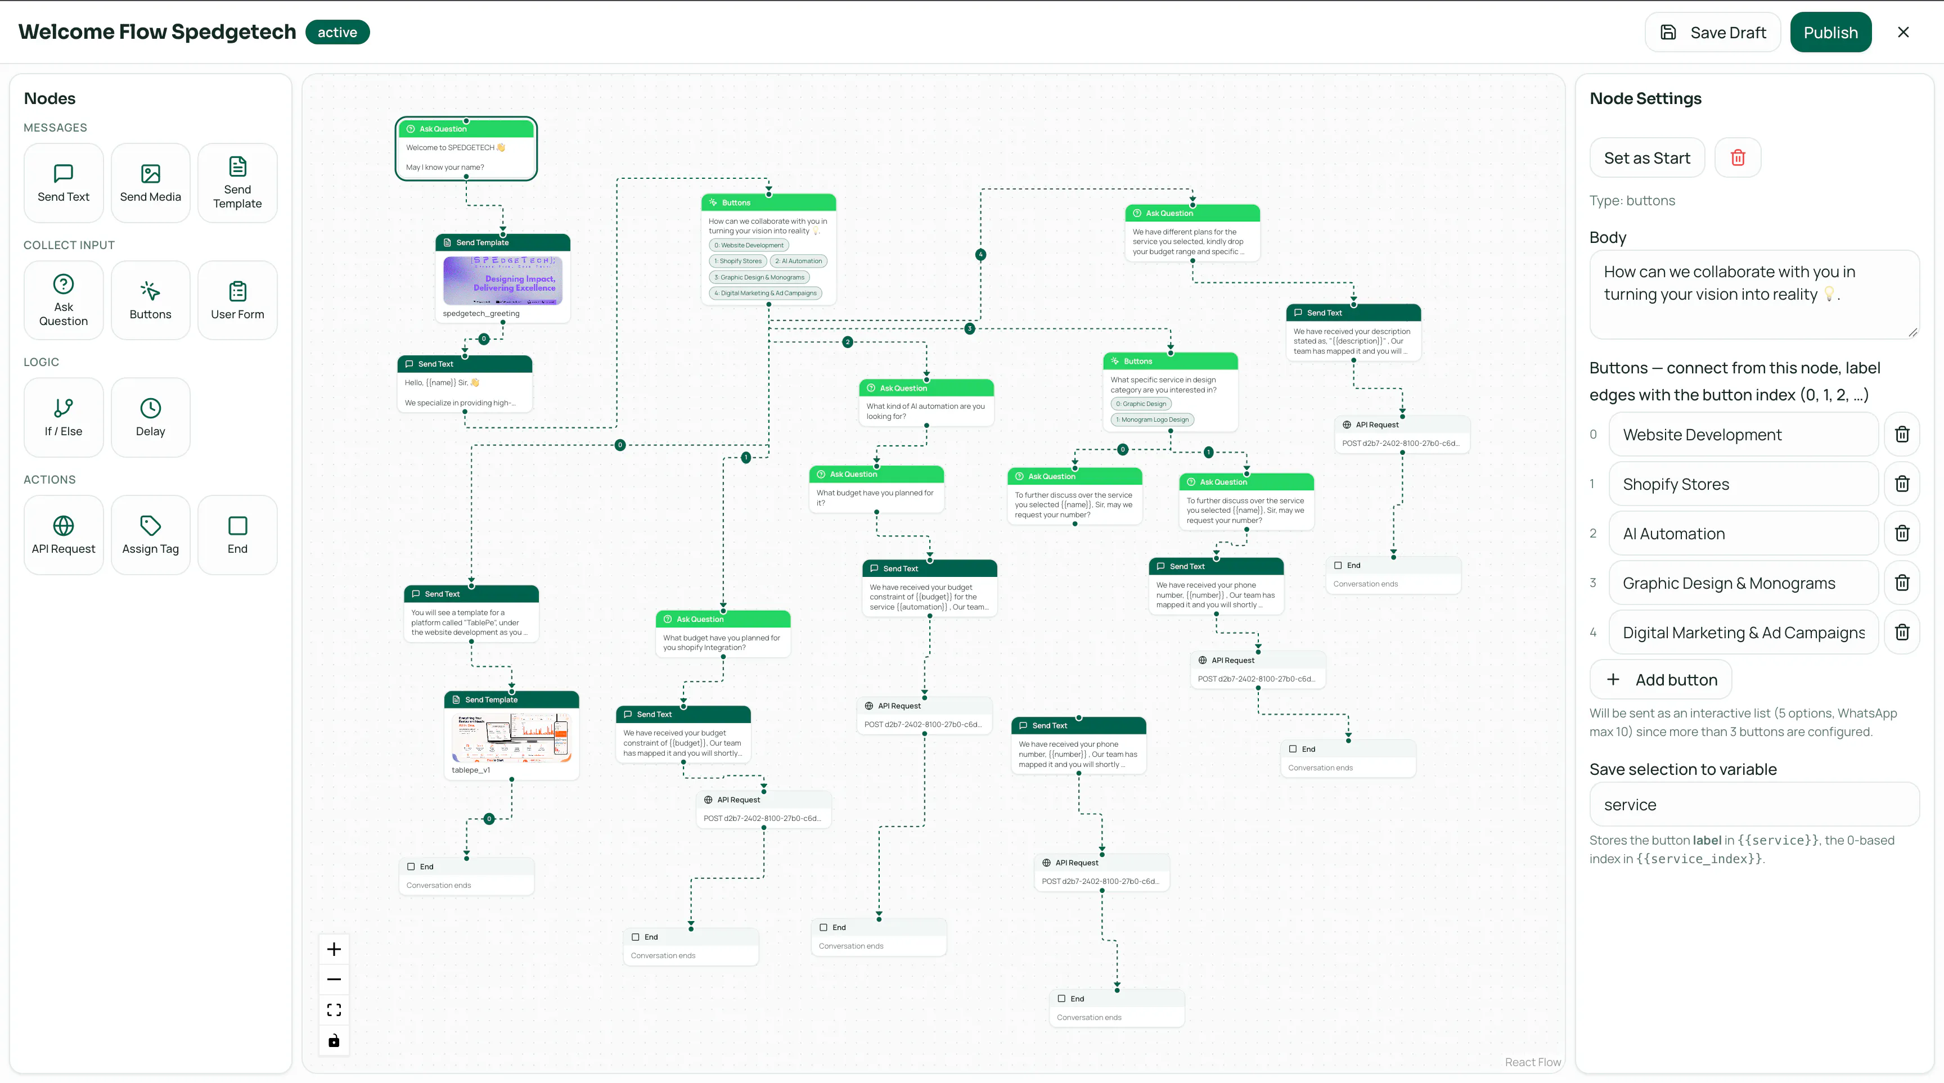Select the AI automation Ask Question node

click(926, 403)
